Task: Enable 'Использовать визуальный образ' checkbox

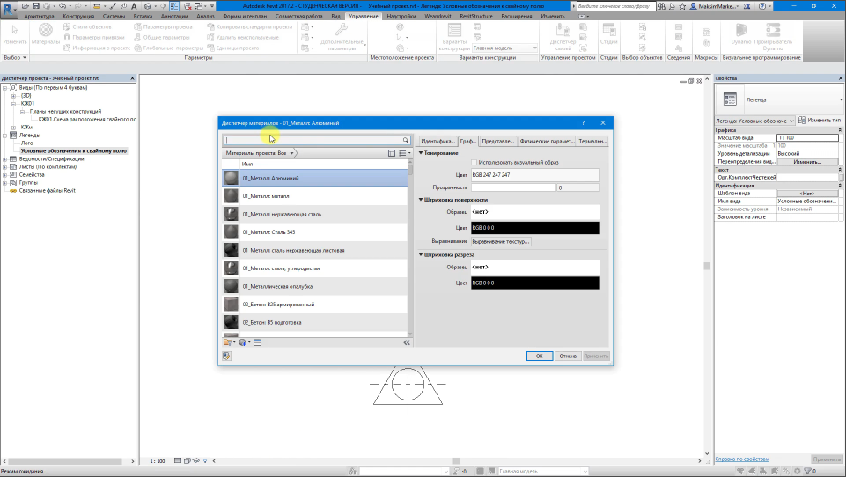Action: click(x=474, y=163)
